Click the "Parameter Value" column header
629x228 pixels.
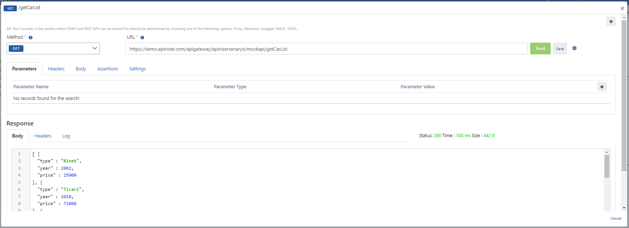418,87
